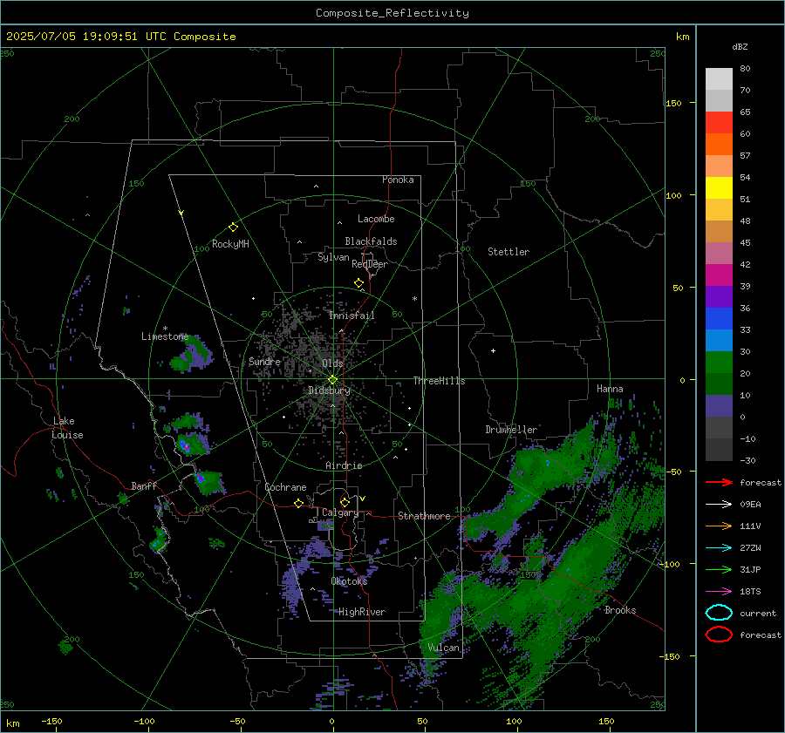Viewport: 785px width, 733px height.
Task: Click the light blue 30–33 dBZ swatch
Action: pos(719,340)
